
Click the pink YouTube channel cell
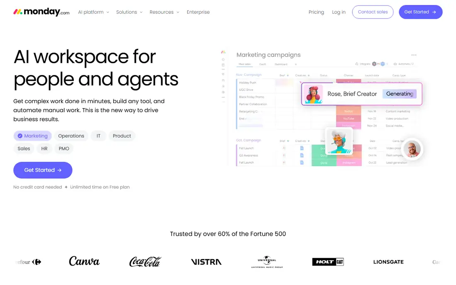pos(348,118)
